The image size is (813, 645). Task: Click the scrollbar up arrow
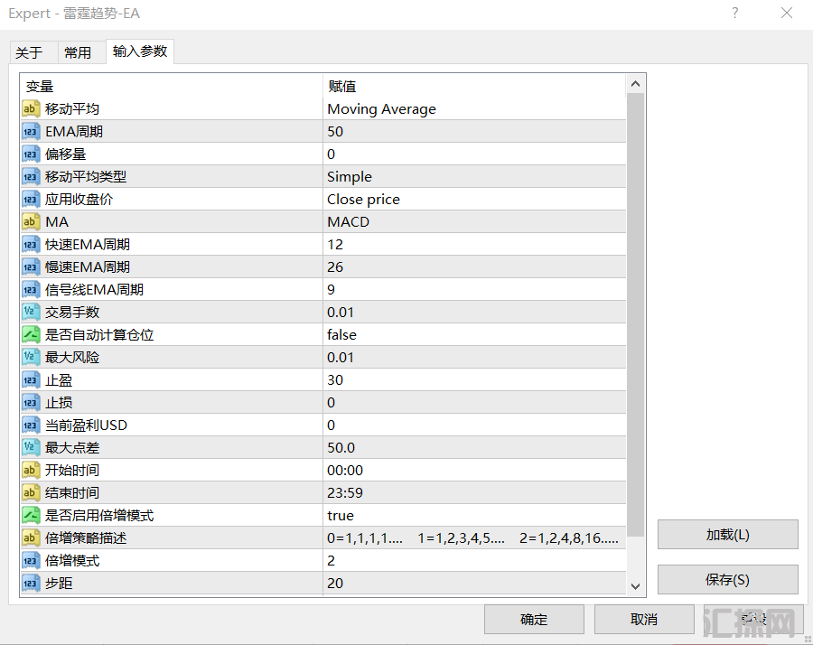coord(636,84)
